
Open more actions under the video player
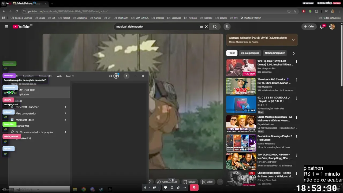[220, 182]
